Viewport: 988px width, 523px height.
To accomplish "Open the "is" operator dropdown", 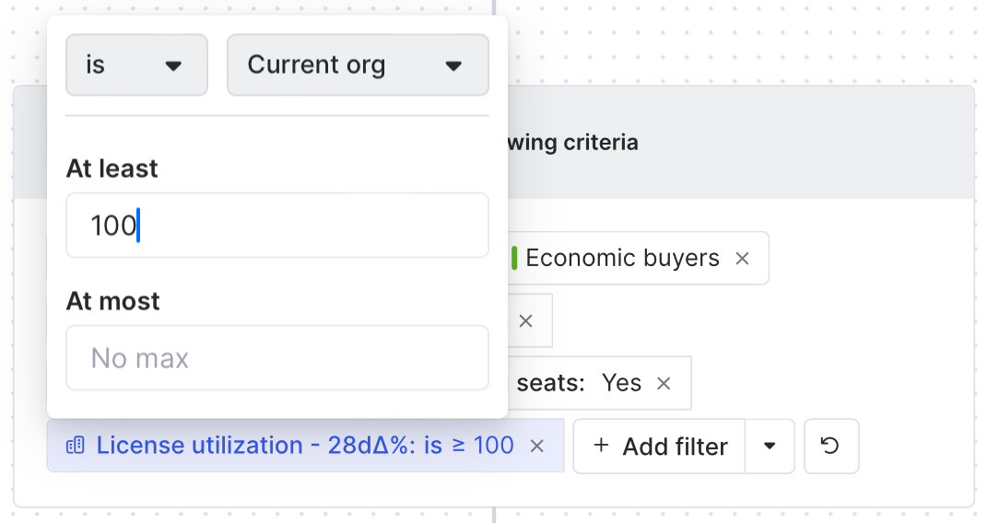I will 136,64.
